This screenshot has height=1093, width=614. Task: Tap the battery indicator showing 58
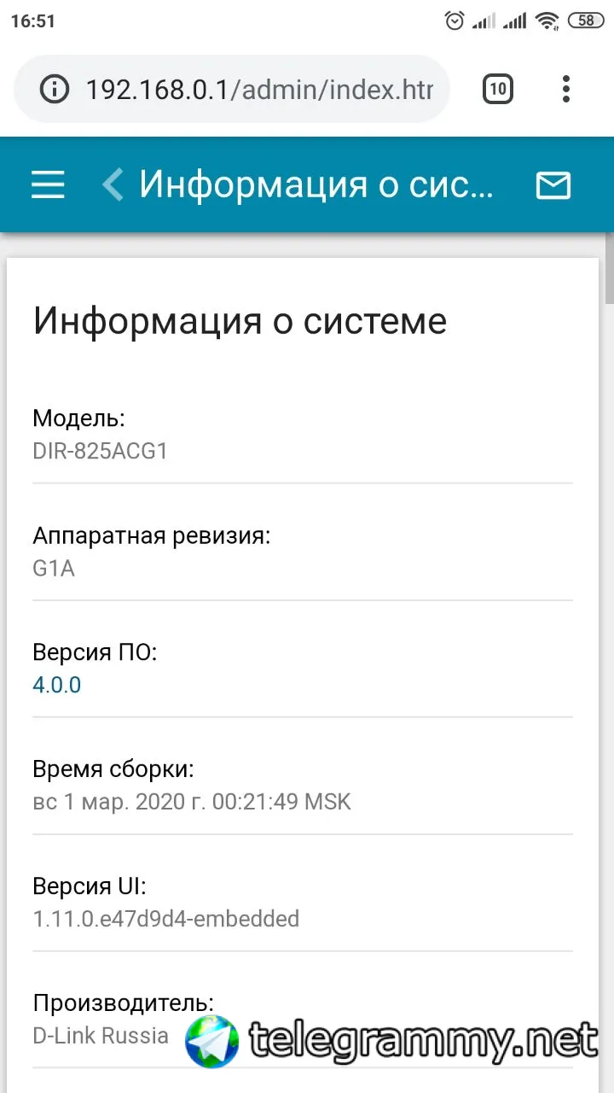587,20
